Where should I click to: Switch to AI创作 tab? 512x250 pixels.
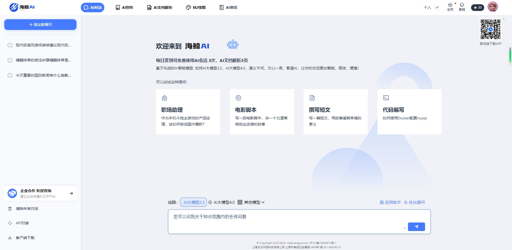click(x=124, y=7)
